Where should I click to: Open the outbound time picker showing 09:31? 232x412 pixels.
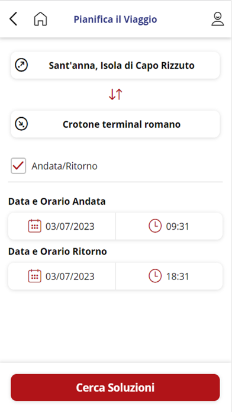point(169,226)
